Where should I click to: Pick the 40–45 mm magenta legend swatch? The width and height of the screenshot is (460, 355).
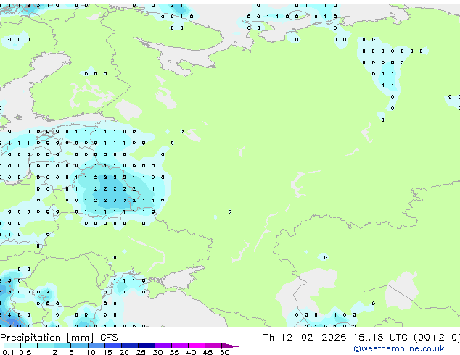pos(197,346)
